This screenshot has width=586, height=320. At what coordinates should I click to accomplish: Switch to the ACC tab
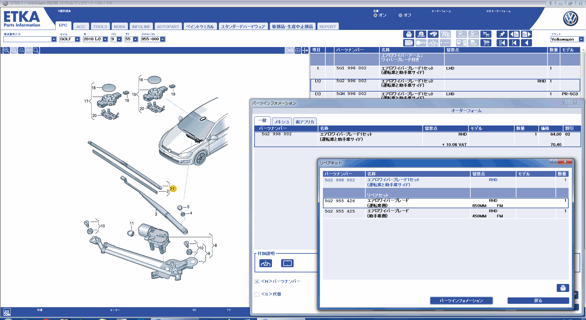tap(81, 27)
